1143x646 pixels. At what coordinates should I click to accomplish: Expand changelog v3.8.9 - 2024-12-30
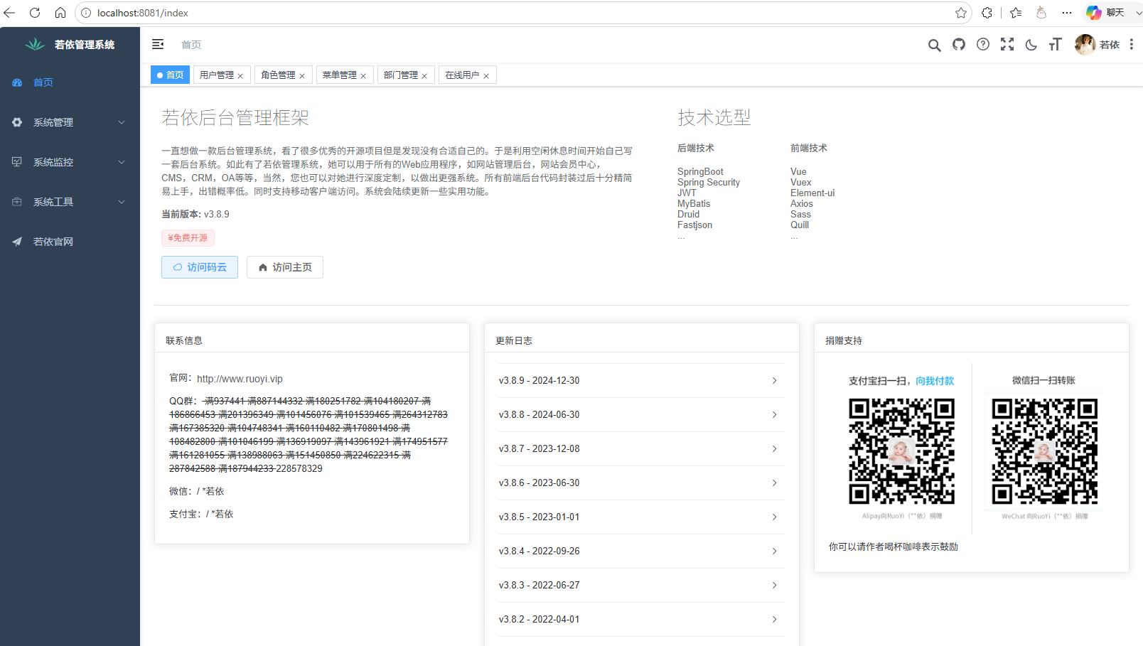pyautogui.click(x=642, y=380)
